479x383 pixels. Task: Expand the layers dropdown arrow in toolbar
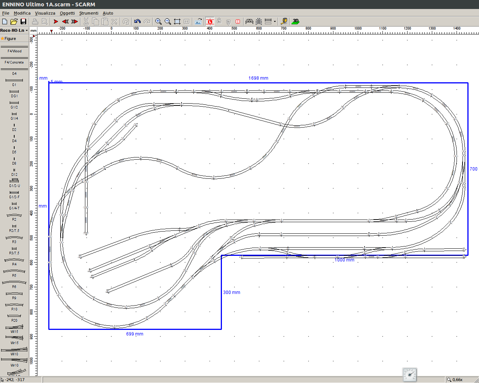(x=275, y=22)
